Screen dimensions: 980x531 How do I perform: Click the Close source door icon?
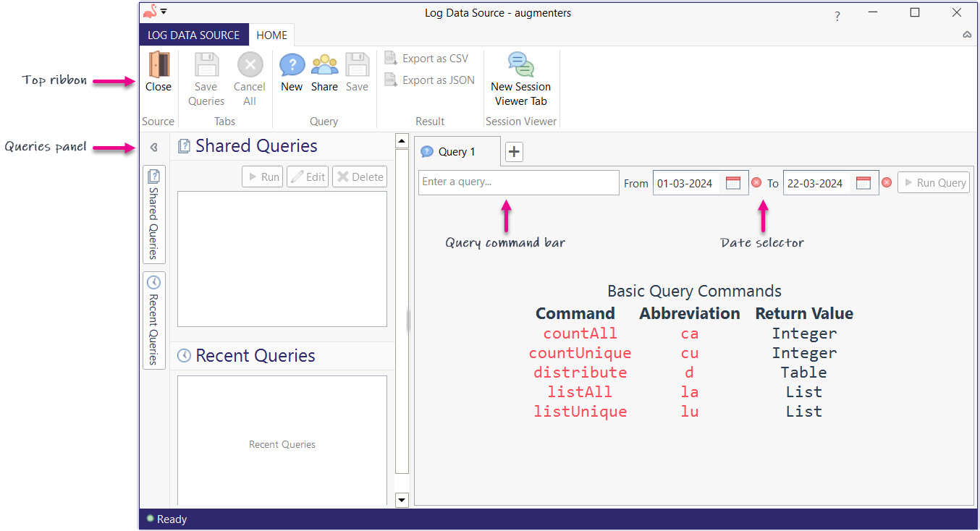158,65
